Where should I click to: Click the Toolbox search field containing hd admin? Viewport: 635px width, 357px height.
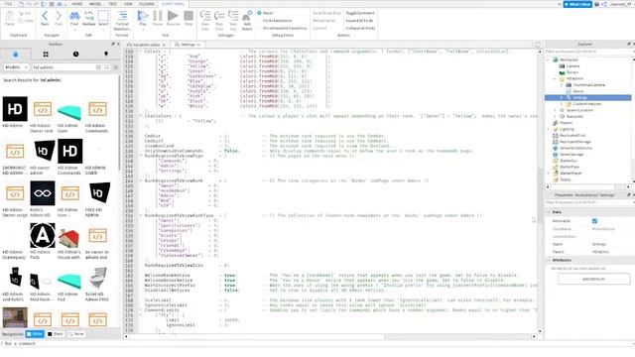pyautogui.click(x=63, y=67)
